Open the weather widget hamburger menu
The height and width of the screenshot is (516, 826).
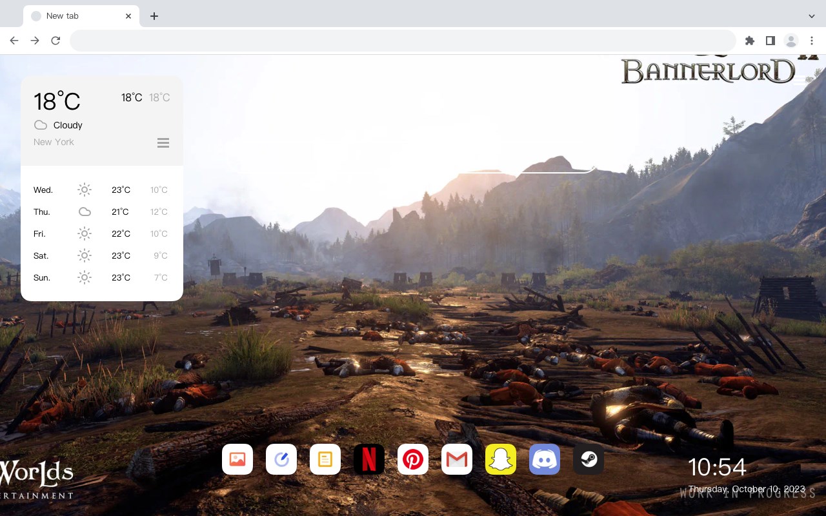[163, 143]
